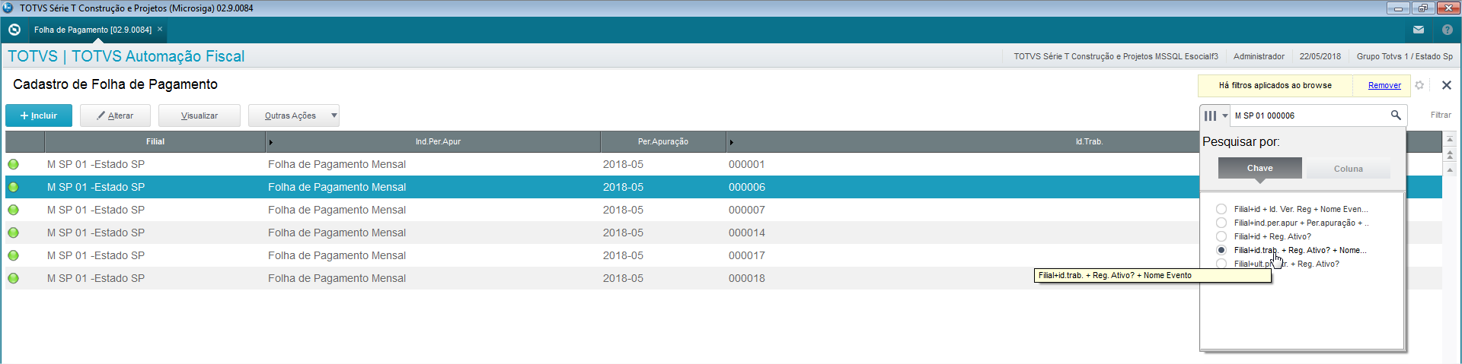Click scroll up single arrow button
Screen dimensions: 1462x364
pyautogui.click(x=1450, y=169)
